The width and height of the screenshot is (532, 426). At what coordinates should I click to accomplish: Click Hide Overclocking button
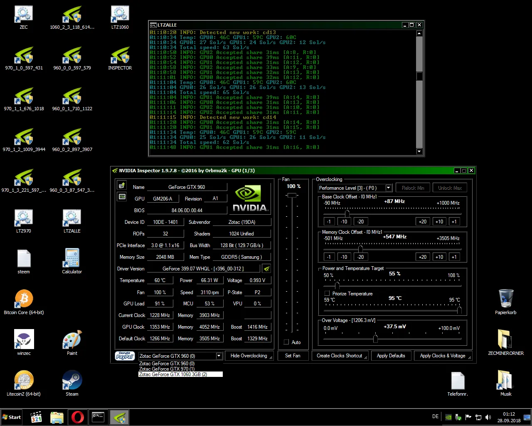click(x=249, y=356)
